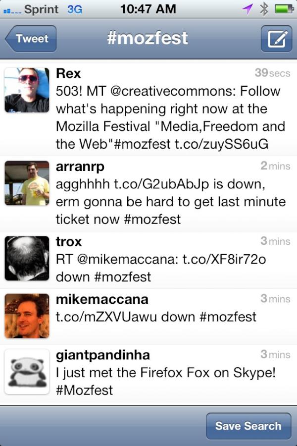
Task: Tap the @mikemaccana mention in trox's retweet
Action: [x=127, y=259]
